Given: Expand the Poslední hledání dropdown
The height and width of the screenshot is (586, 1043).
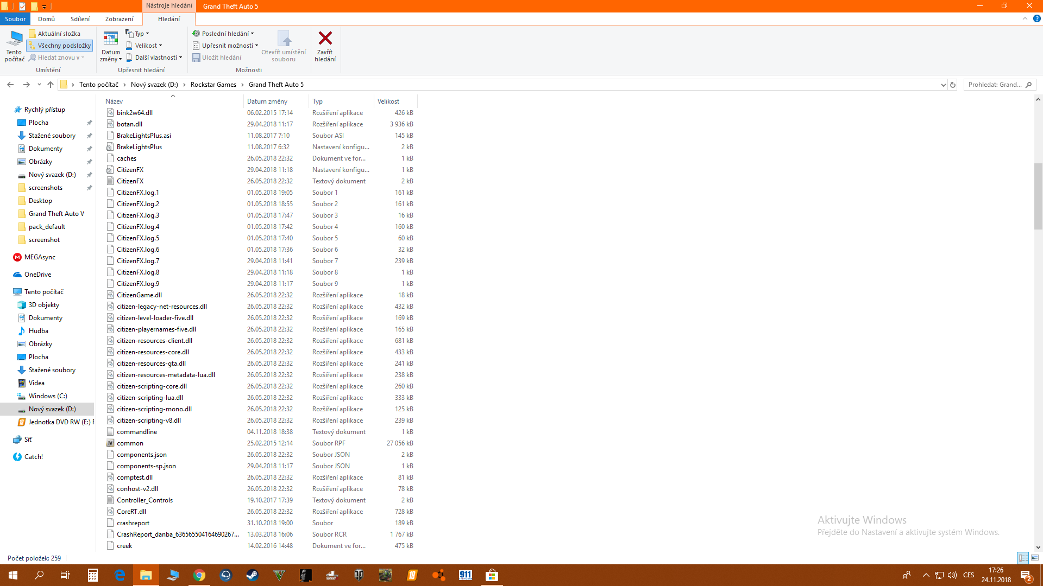Looking at the screenshot, I should (x=223, y=34).
